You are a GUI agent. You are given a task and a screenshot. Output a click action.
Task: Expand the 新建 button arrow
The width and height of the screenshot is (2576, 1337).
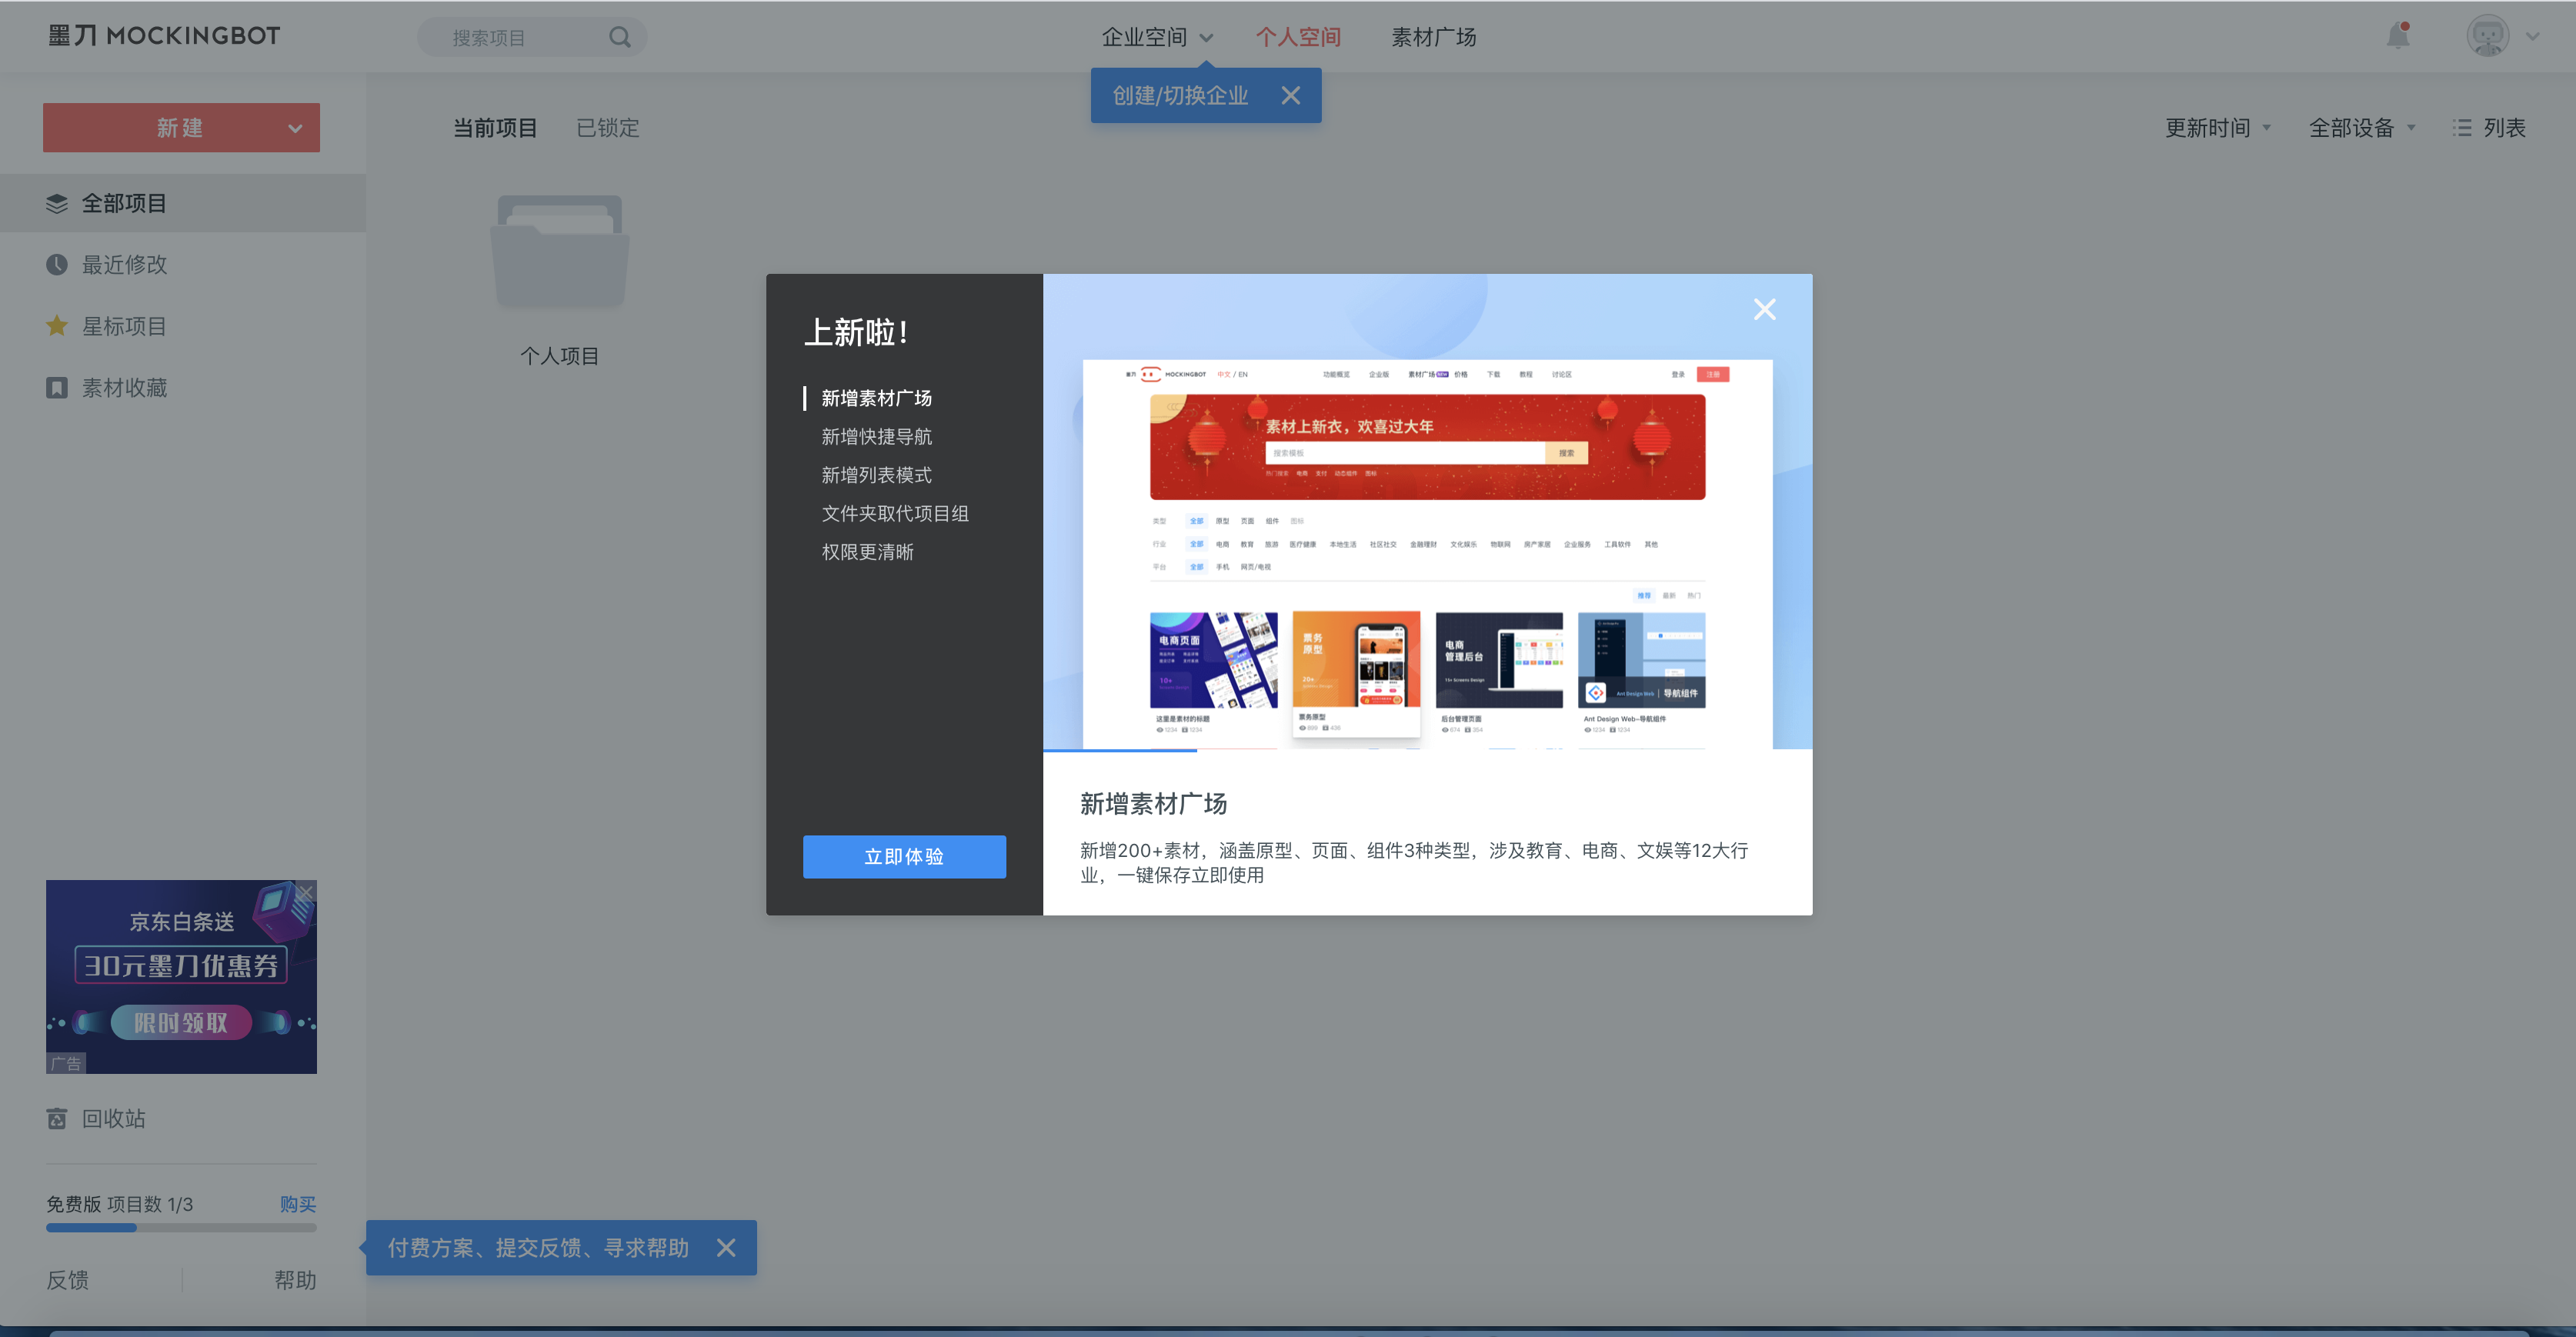[295, 128]
